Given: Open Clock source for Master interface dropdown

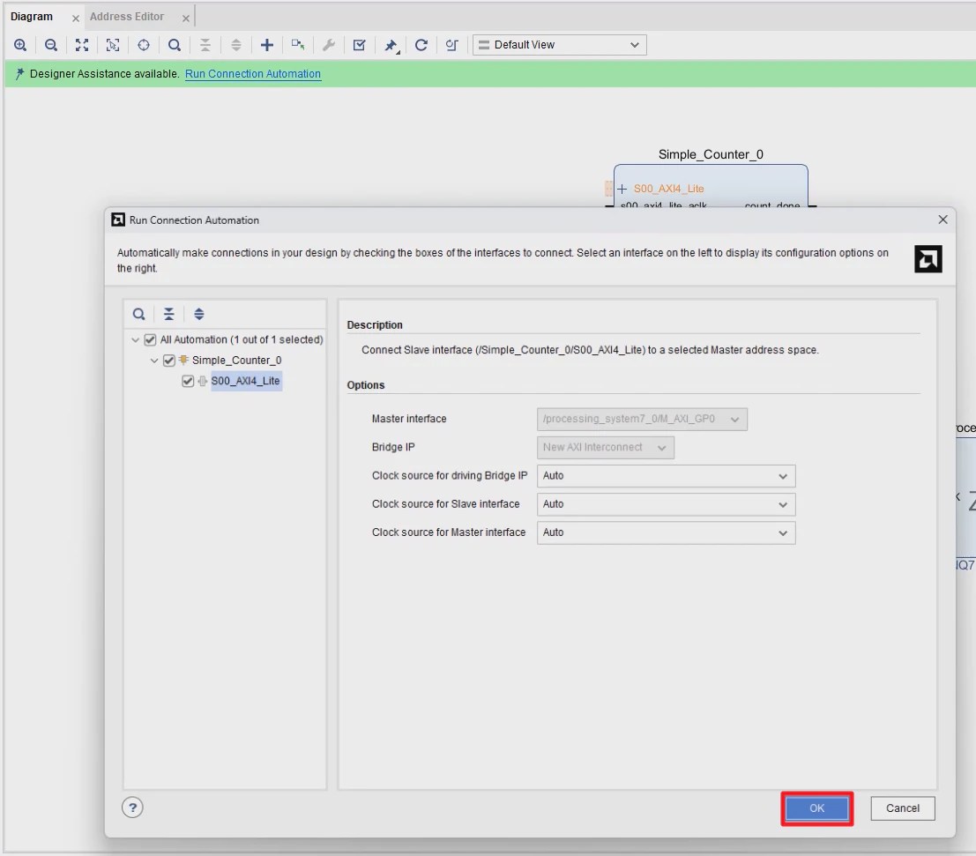Looking at the screenshot, I should tap(666, 532).
